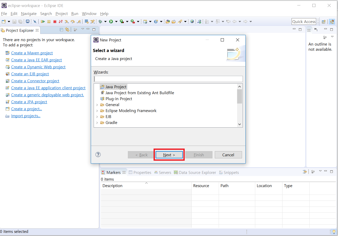Click the green Run icon
Screen dimensions: 338x236
click(111, 21)
